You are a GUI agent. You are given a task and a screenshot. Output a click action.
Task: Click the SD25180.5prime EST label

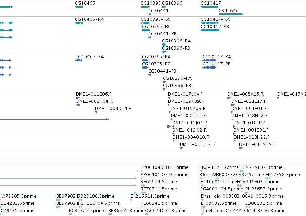pos(96,196)
